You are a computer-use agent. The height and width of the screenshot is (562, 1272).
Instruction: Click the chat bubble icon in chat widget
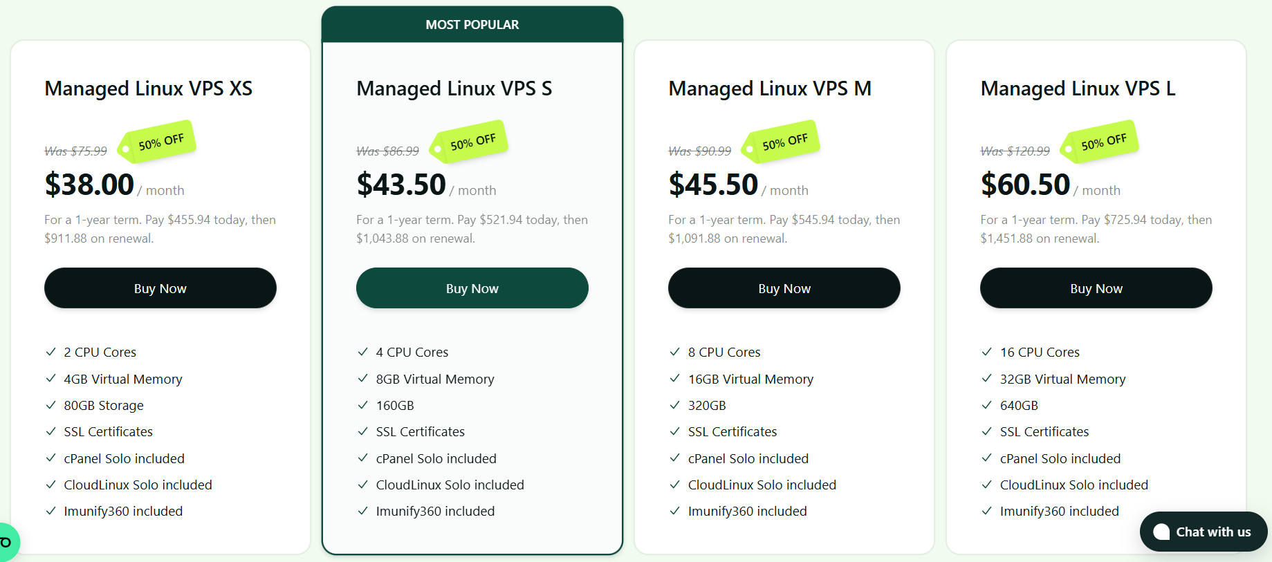[x=1162, y=532]
